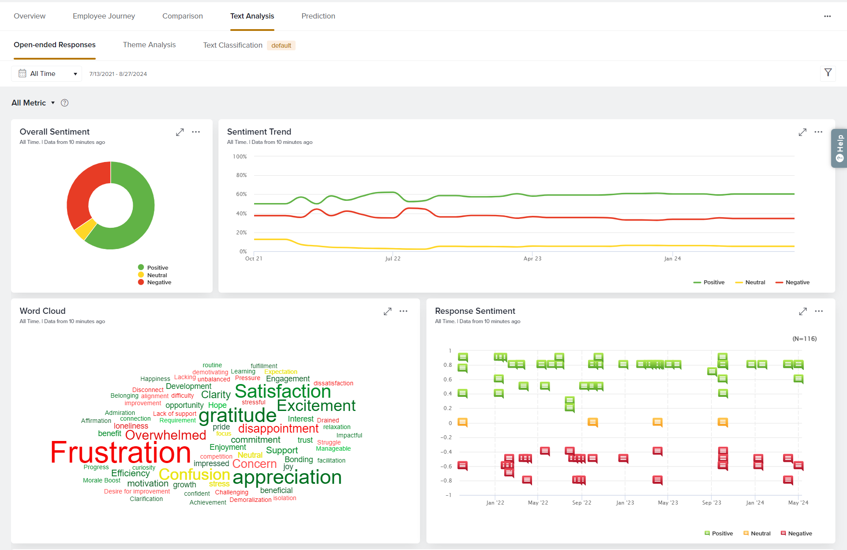Open the Help side panel button

[839, 148]
